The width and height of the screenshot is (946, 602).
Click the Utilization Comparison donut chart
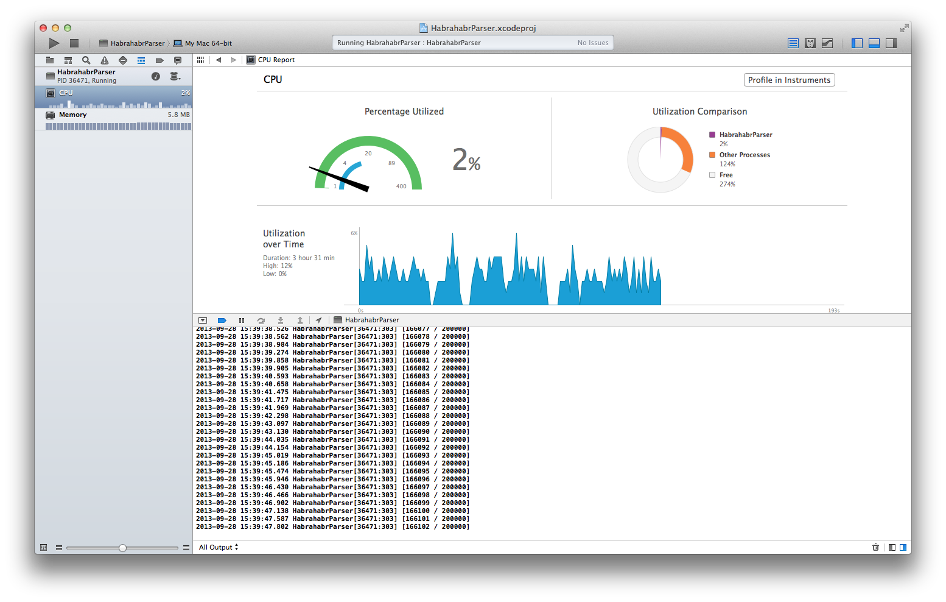click(x=660, y=160)
